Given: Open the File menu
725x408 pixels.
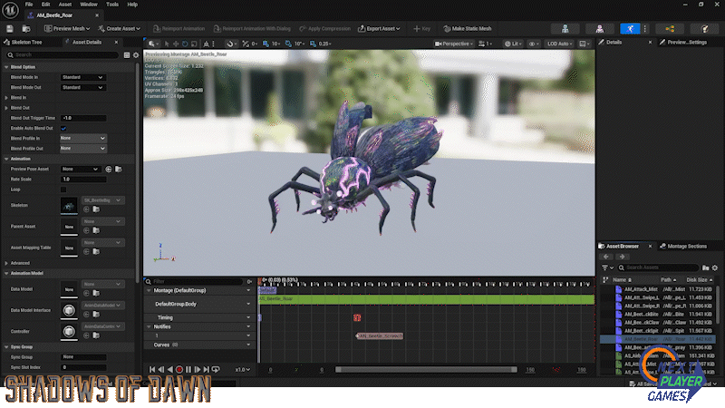Looking at the screenshot, I should point(29,5).
